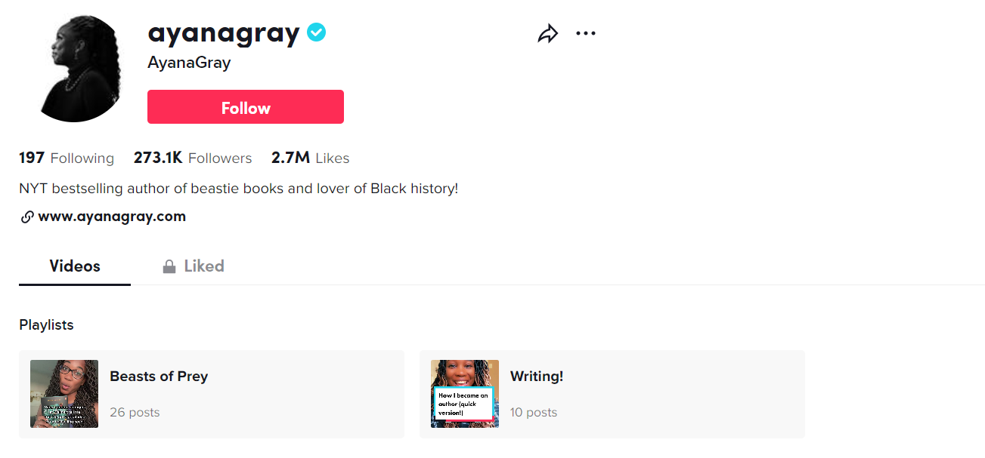Open the three-dot more options menu

(x=586, y=33)
